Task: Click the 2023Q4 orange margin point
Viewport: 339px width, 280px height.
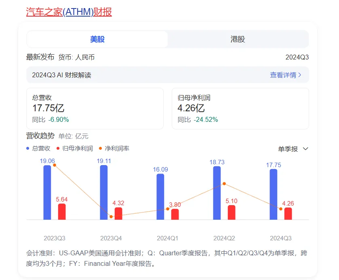Action: click(x=111, y=216)
